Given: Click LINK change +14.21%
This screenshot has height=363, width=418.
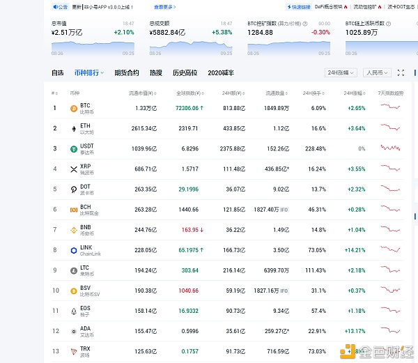Looking at the screenshot, I should tap(355, 250).
